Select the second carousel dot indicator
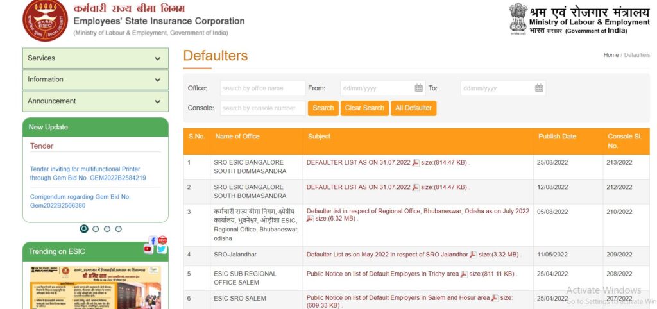The image size is (657, 309). point(96,229)
